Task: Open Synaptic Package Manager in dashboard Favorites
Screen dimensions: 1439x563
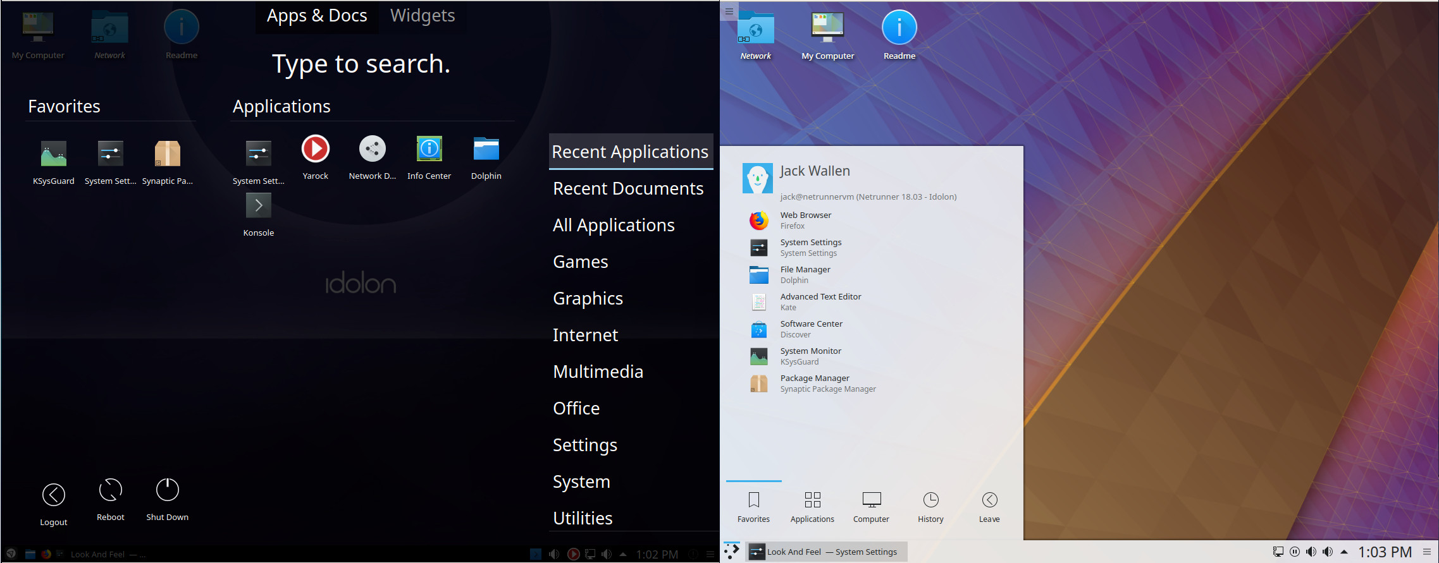Action: 168,162
